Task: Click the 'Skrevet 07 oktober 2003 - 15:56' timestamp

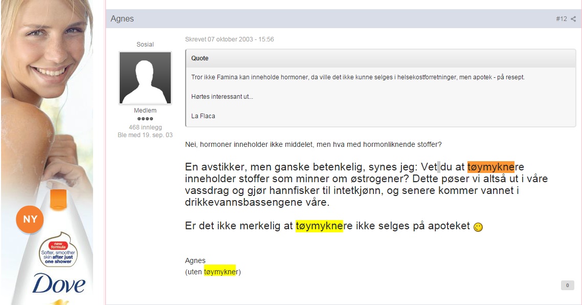Action: click(x=230, y=39)
